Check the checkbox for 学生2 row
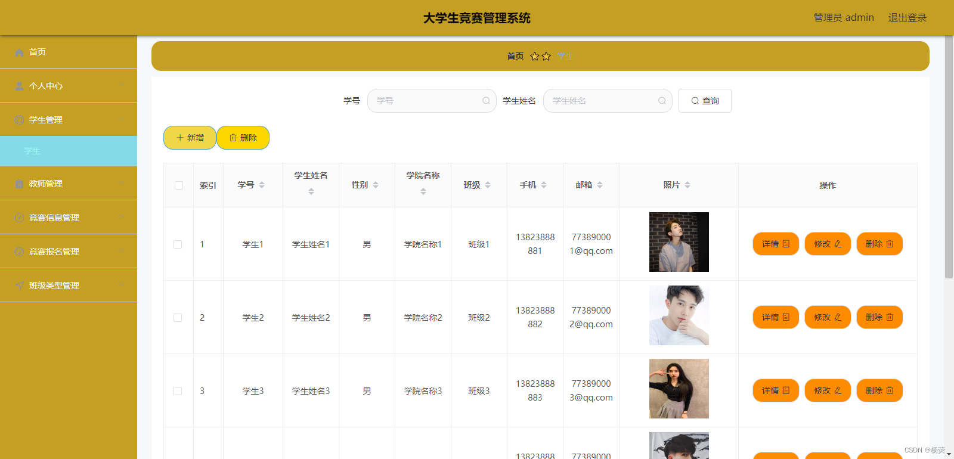 click(x=178, y=318)
